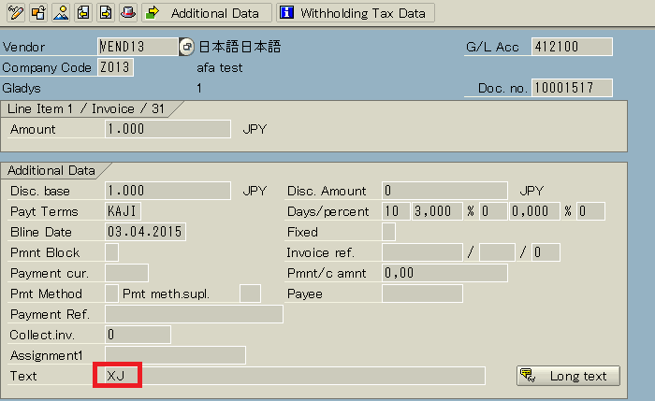This screenshot has height=401, width=655.
Task: Select the Company Code field Z013
Action: (x=115, y=67)
